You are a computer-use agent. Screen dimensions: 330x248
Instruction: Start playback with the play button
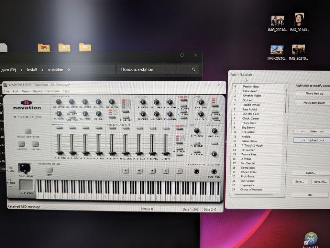pyautogui.click(x=166, y=171)
